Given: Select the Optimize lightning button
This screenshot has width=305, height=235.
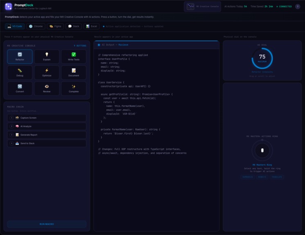Looking at the screenshot, I should (x=47, y=73).
